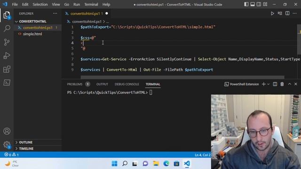Split the editor to the right
Screen dimensions: 301x169
[x=287, y=14]
